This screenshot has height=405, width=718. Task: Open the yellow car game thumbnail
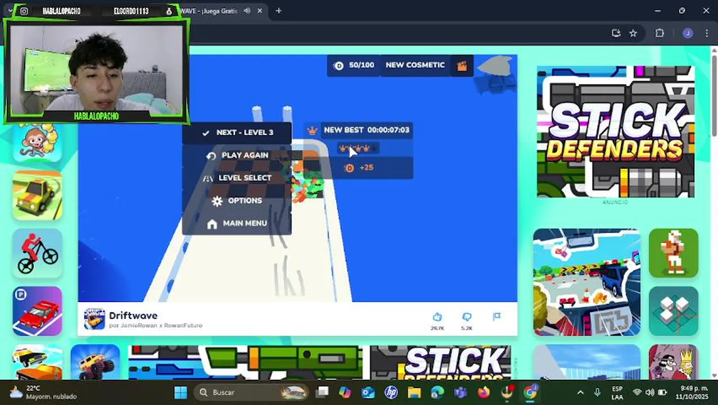37,195
